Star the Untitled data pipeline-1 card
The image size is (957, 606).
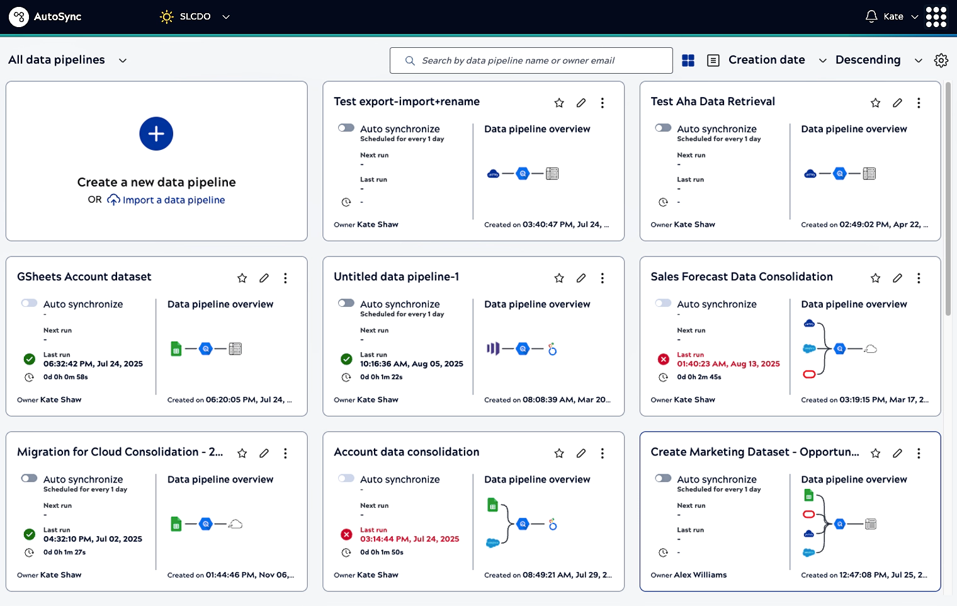pos(559,278)
